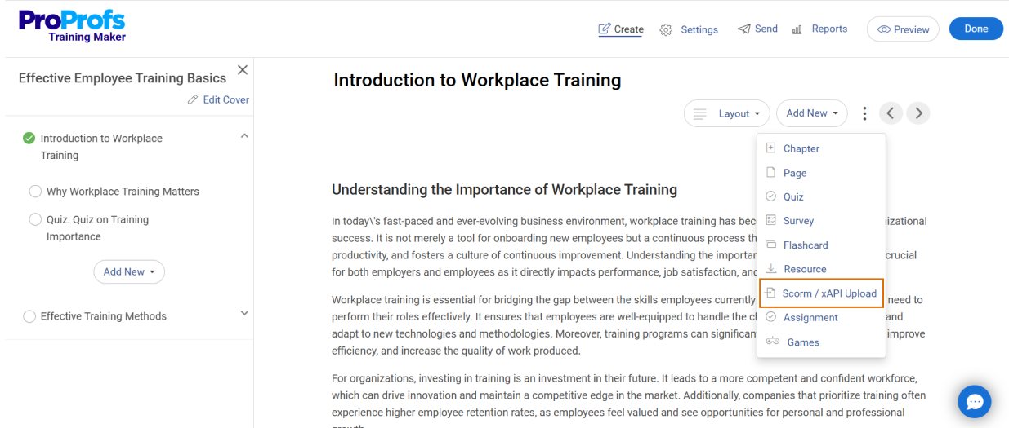Click the three-dot more options icon
This screenshot has width=1009, height=428.
coord(864,113)
